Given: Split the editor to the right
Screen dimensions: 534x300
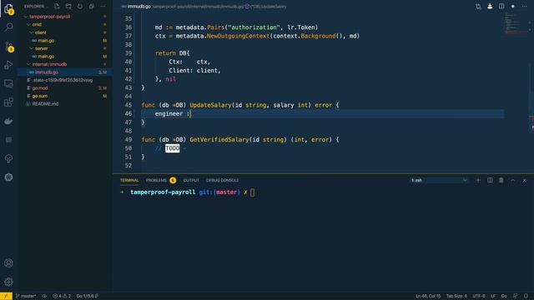Looking at the screenshot, I should point(501,7).
